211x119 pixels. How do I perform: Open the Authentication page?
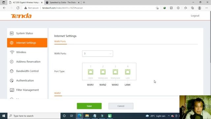point(27,81)
